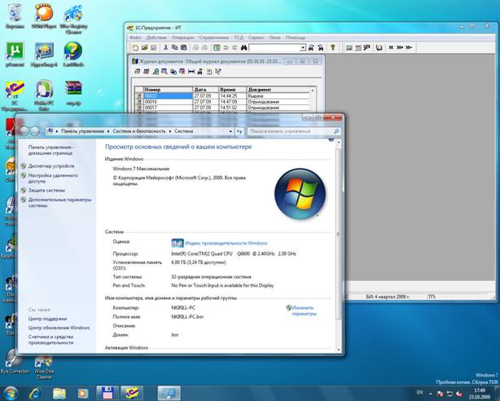Image resolution: width=500 pixels, height=401 pixels.
Task: Click the Open folder icon in 1C toolbar
Action: pos(144,47)
